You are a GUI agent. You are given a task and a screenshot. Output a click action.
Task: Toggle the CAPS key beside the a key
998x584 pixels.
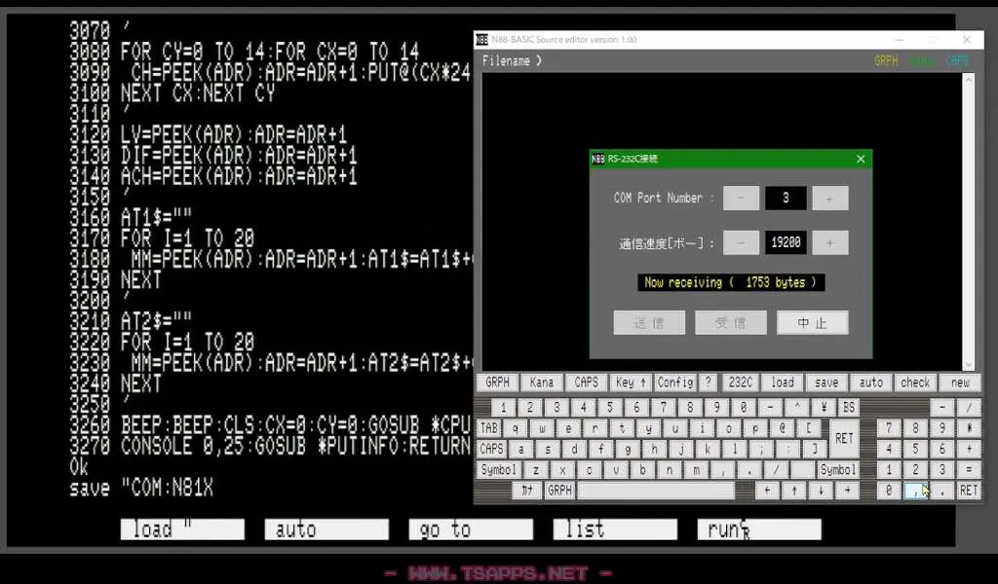[x=491, y=450]
